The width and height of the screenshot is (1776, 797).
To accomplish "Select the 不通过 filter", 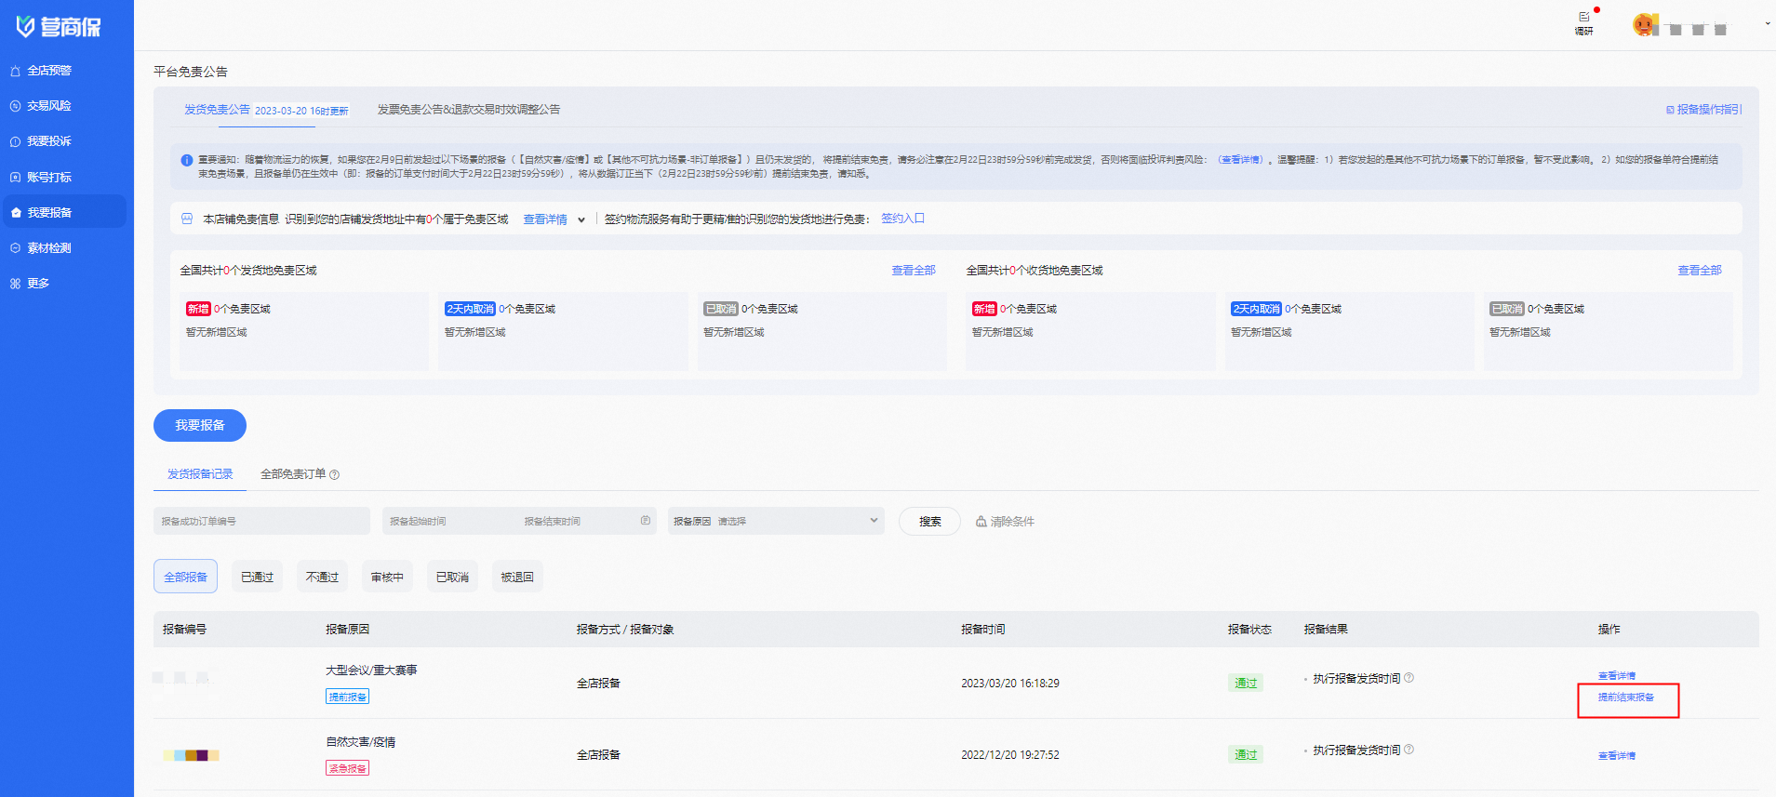I will tap(323, 577).
